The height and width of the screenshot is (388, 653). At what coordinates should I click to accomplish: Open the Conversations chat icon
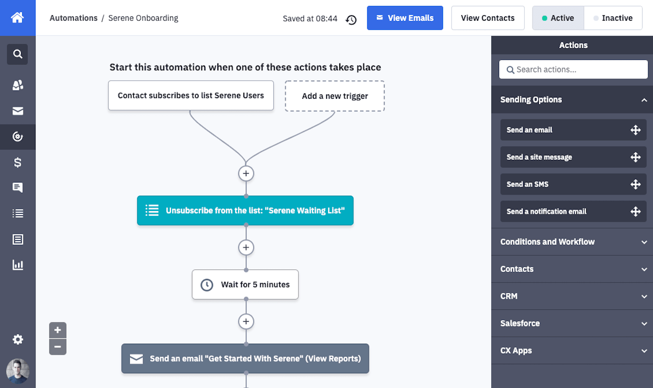pos(18,187)
